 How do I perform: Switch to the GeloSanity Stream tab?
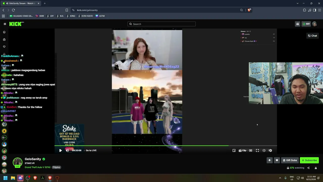tap(21, 3)
